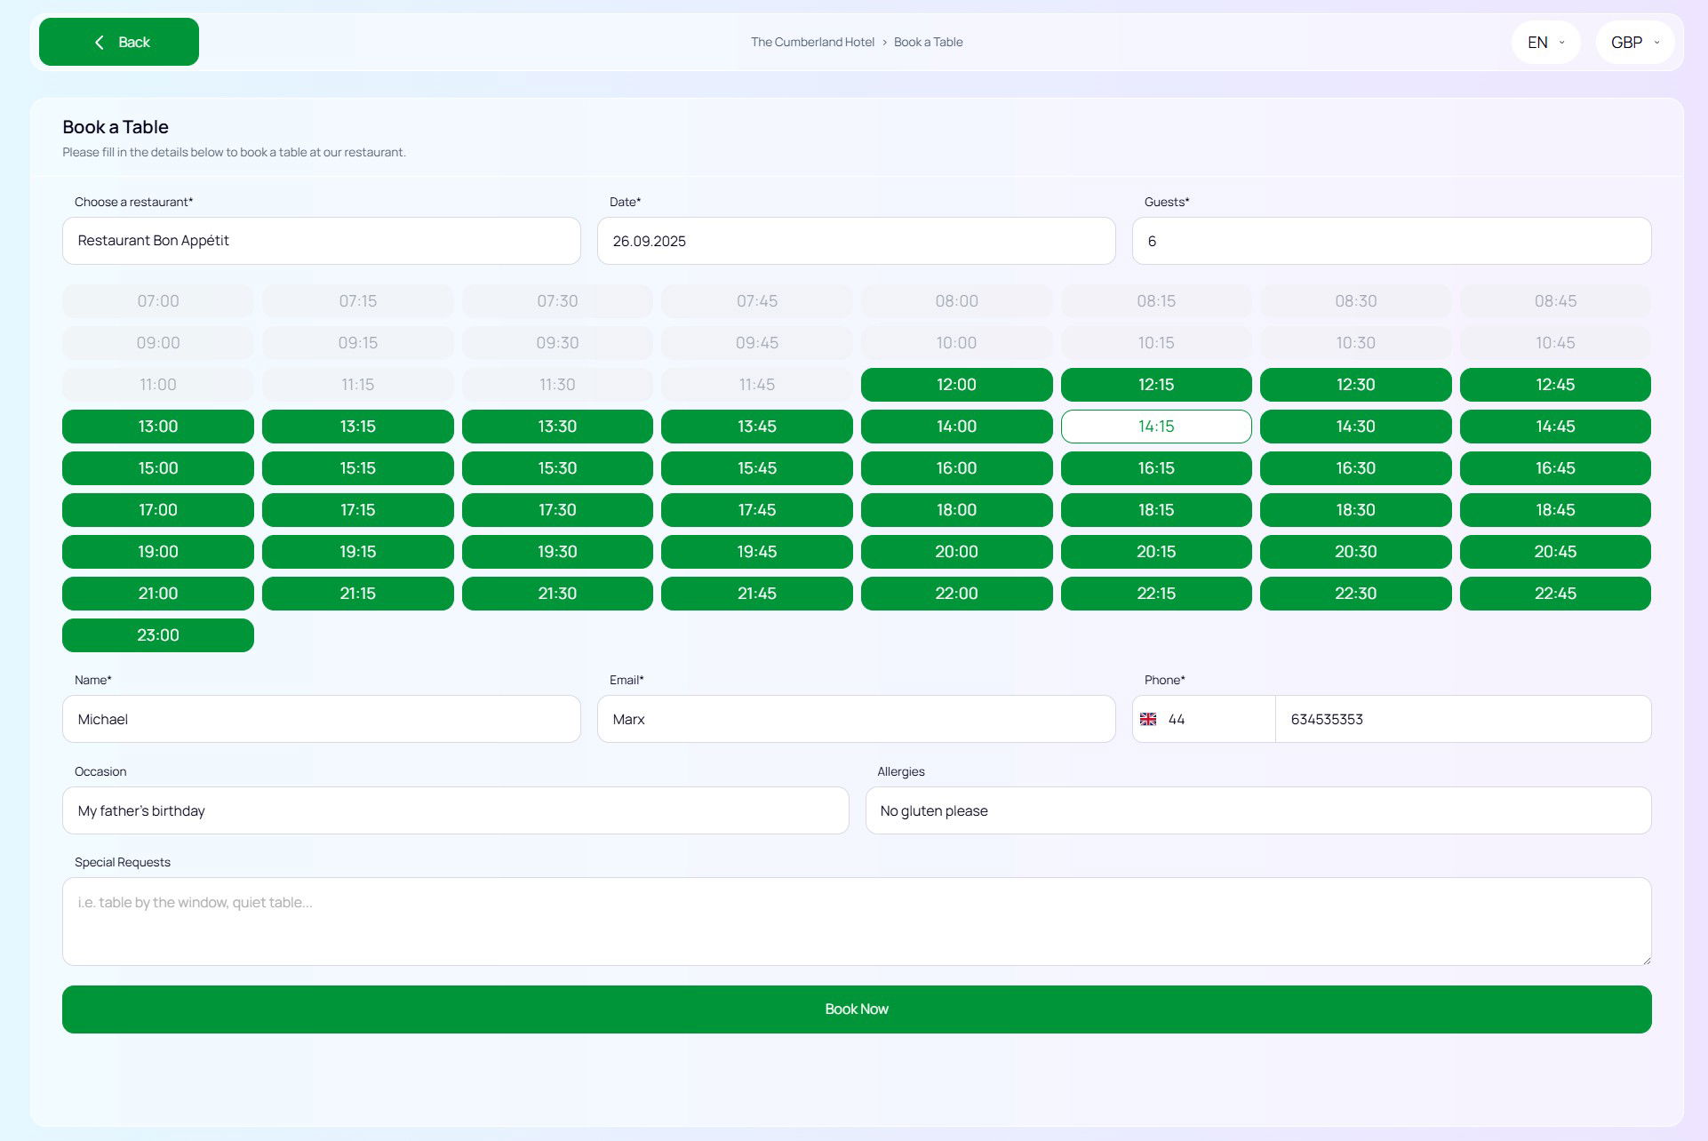Choose the 23:00 time slot
This screenshot has height=1141, width=1708.
click(x=158, y=635)
